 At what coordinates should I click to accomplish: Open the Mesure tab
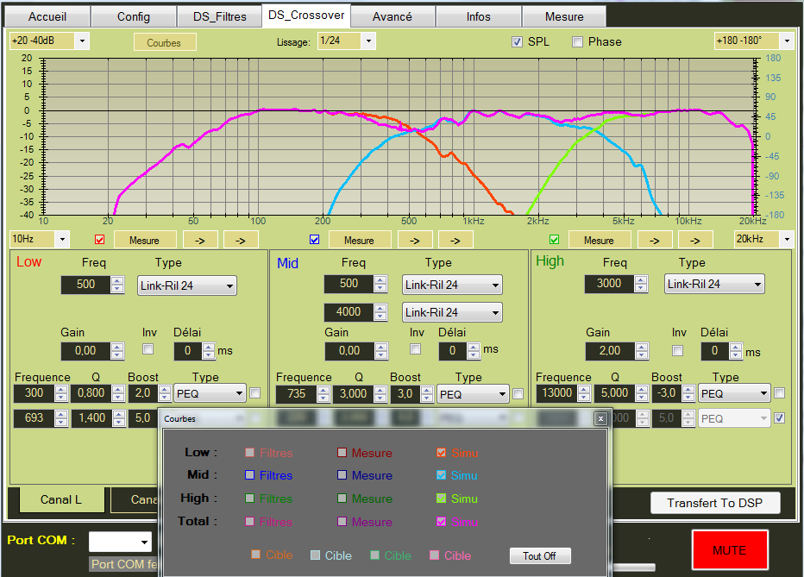(564, 16)
